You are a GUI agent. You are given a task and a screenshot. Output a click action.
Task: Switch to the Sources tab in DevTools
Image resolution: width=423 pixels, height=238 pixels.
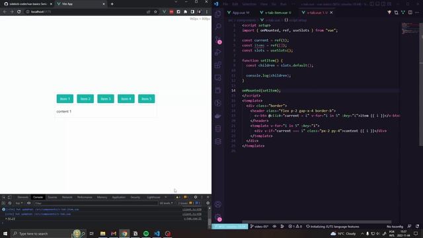point(52,197)
